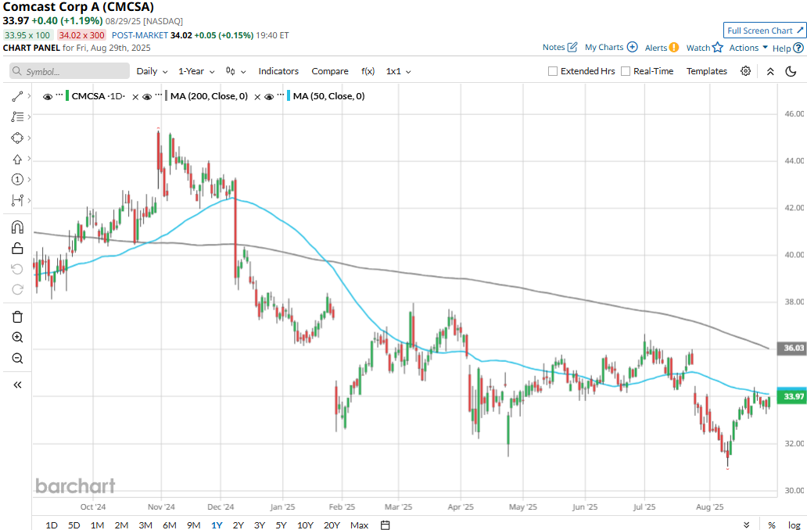Delete drawings with the trash can icon
The width and height of the screenshot is (807, 530).
pyautogui.click(x=17, y=317)
